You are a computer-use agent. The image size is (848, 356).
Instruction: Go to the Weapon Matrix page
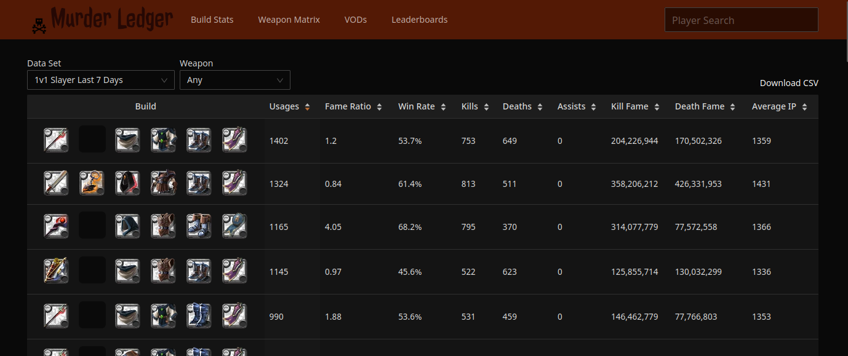(289, 20)
